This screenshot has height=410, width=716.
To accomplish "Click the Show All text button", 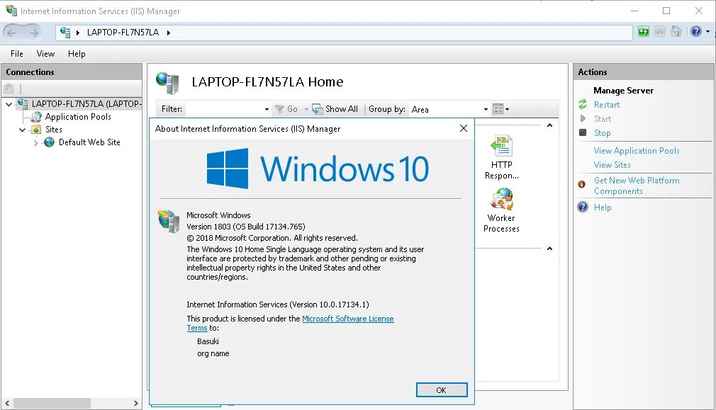I will click(342, 109).
